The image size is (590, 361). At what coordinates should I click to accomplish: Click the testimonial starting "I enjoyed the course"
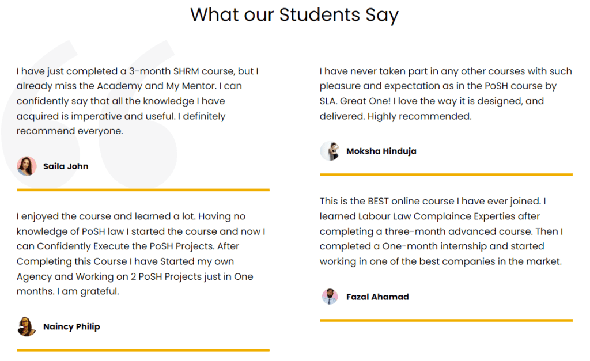(141, 254)
